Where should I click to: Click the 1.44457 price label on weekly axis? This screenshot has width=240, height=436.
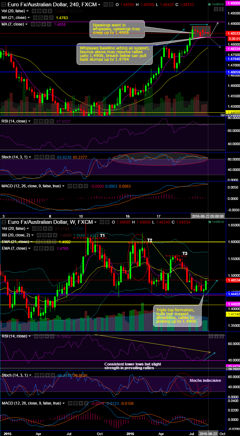pos(233,293)
